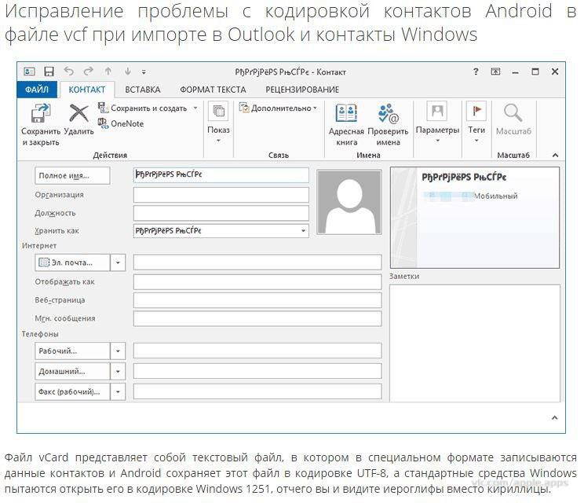Expand Сохранить и создать dropdown arrow
The width and height of the screenshot is (584, 503).
coord(195,108)
